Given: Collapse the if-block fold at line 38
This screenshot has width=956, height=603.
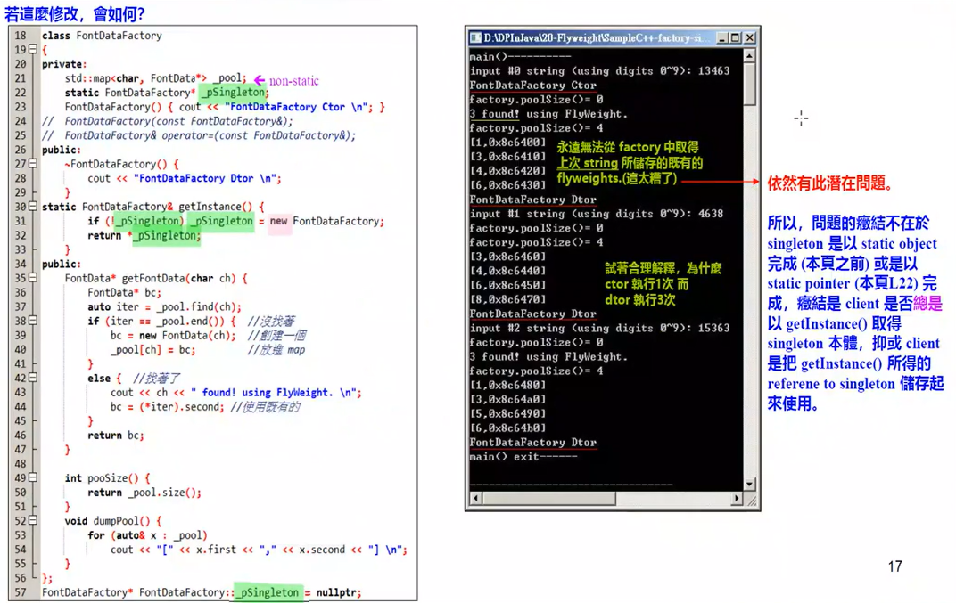Looking at the screenshot, I should coord(33,321).
